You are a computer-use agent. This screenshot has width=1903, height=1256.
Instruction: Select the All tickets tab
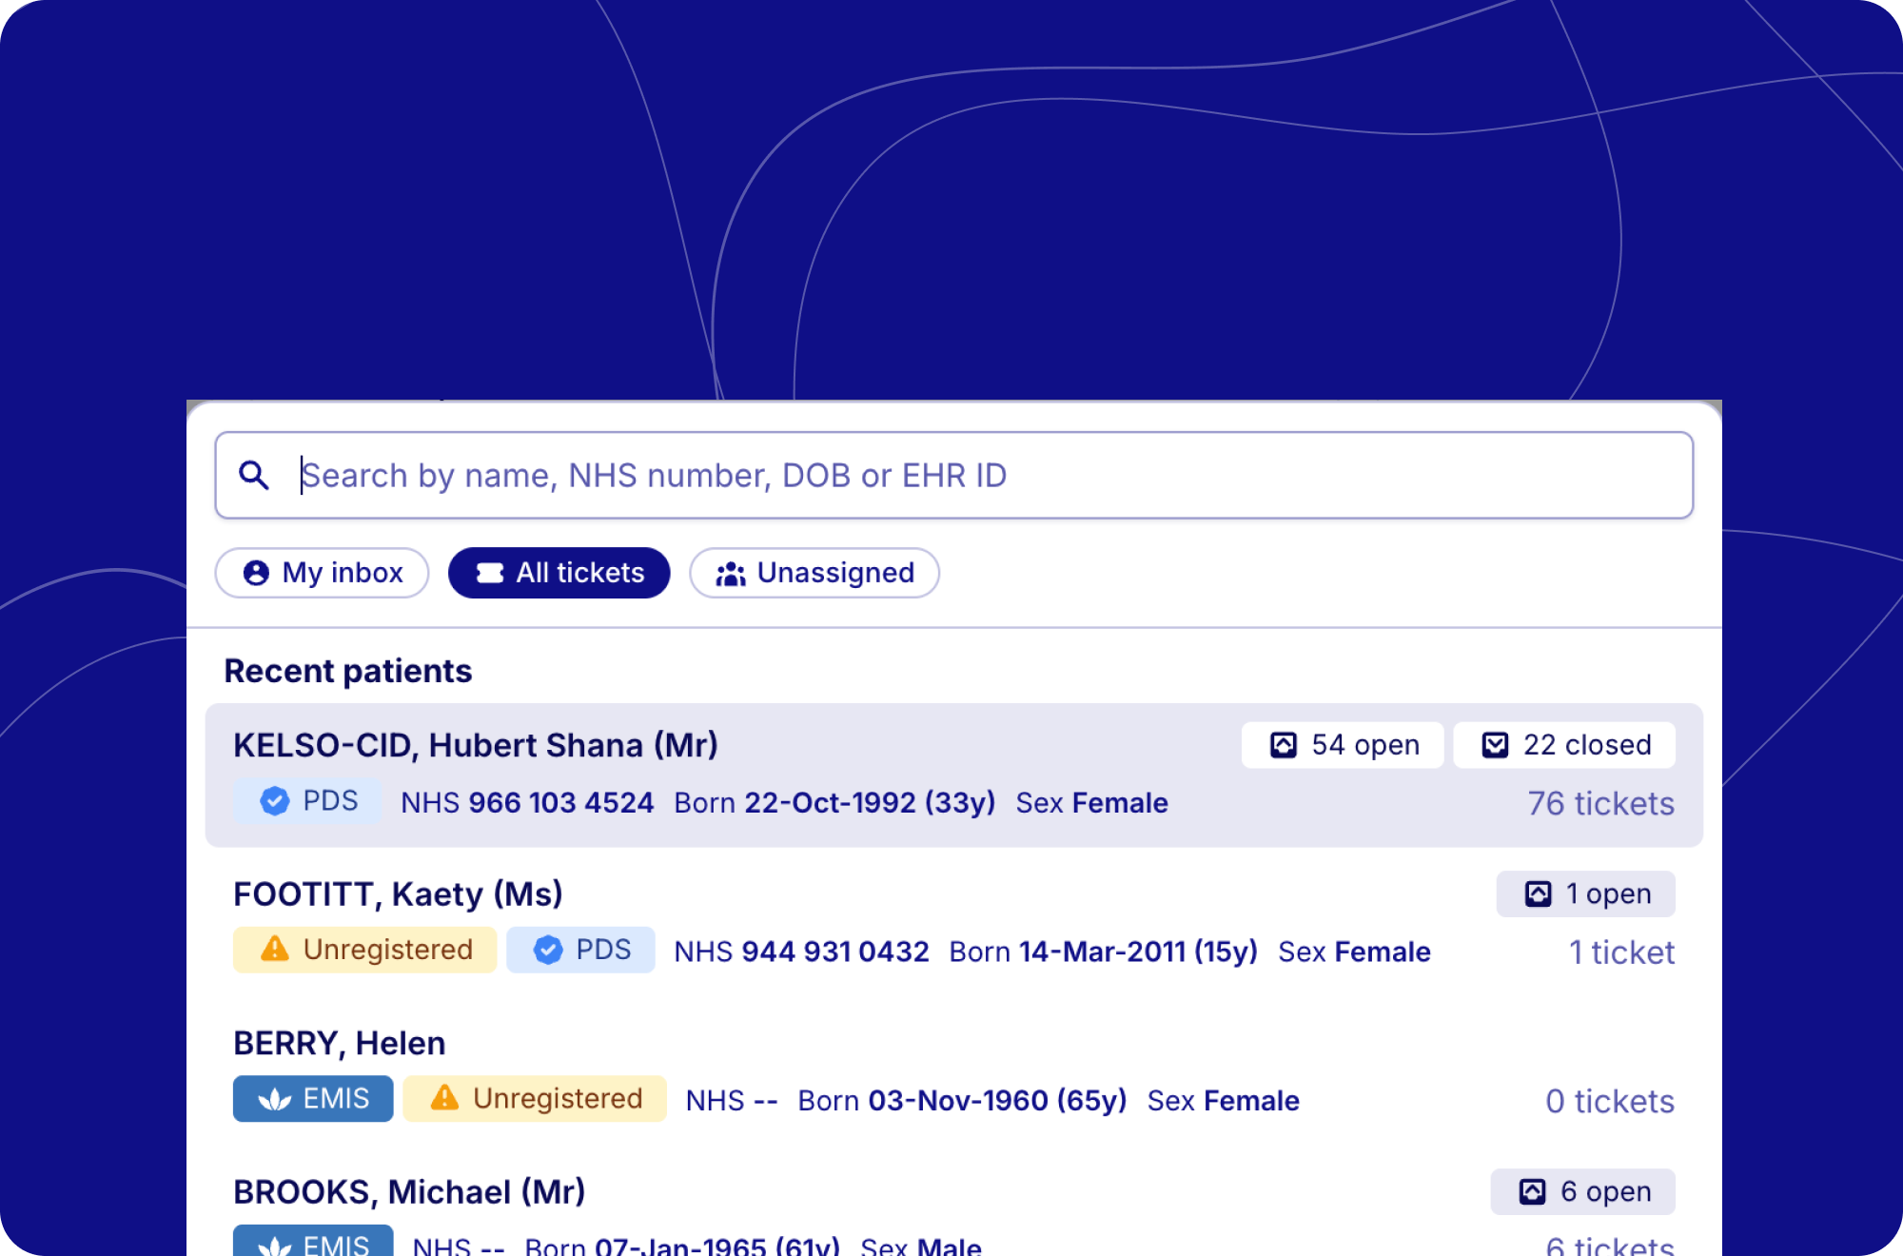coord(559,573)
